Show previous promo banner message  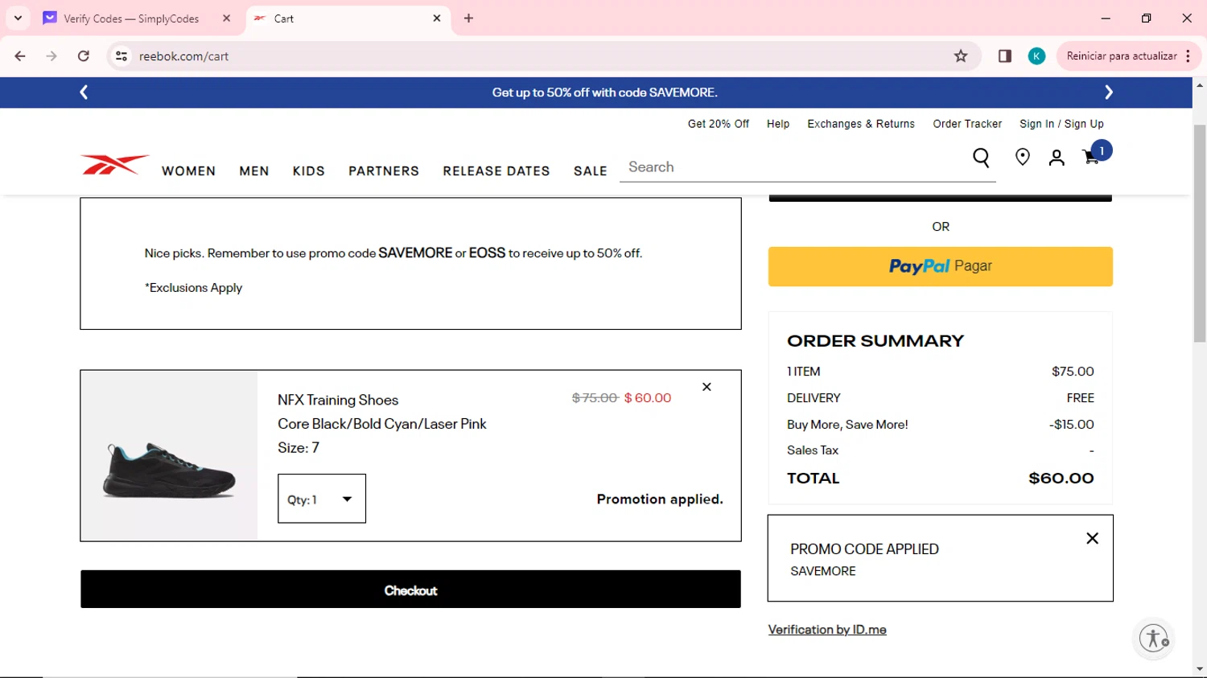pos(84,92)
